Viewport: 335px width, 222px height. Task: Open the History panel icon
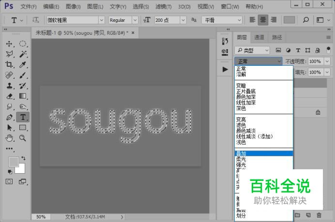(x=225, y=41)
